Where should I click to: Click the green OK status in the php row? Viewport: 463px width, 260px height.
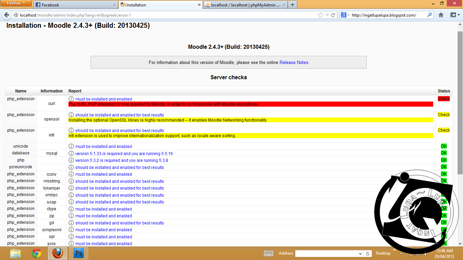click(x=444, y=160)
